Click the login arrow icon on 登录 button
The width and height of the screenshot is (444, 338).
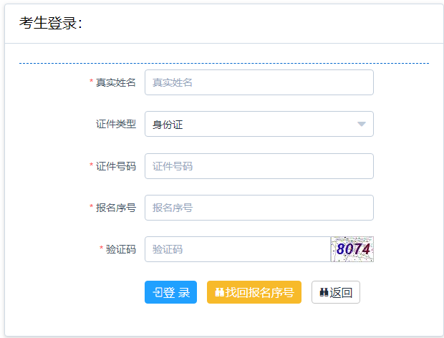coord(158,292)
